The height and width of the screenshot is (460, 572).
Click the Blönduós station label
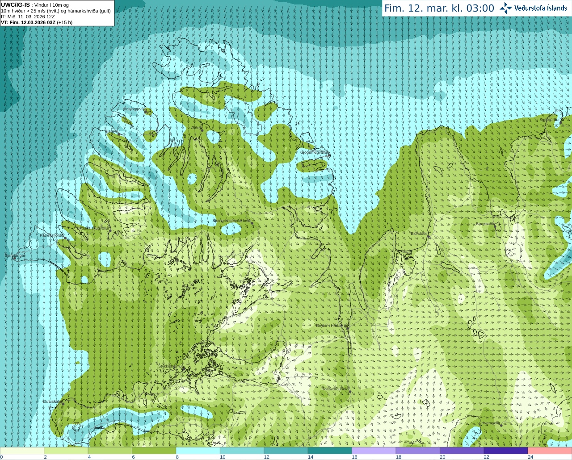tap(419, 234)
